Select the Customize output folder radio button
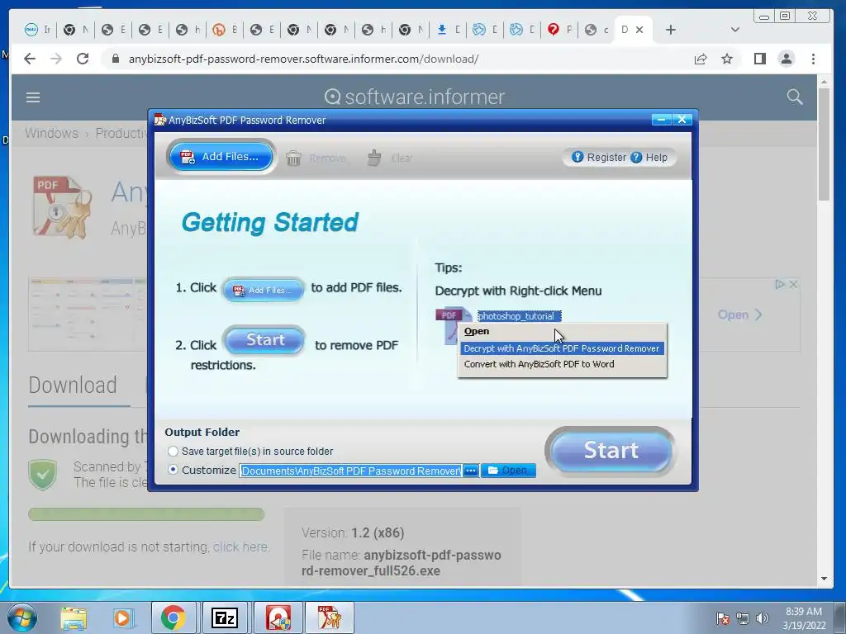This screenshot has height=634, width=846. (173, 470)
